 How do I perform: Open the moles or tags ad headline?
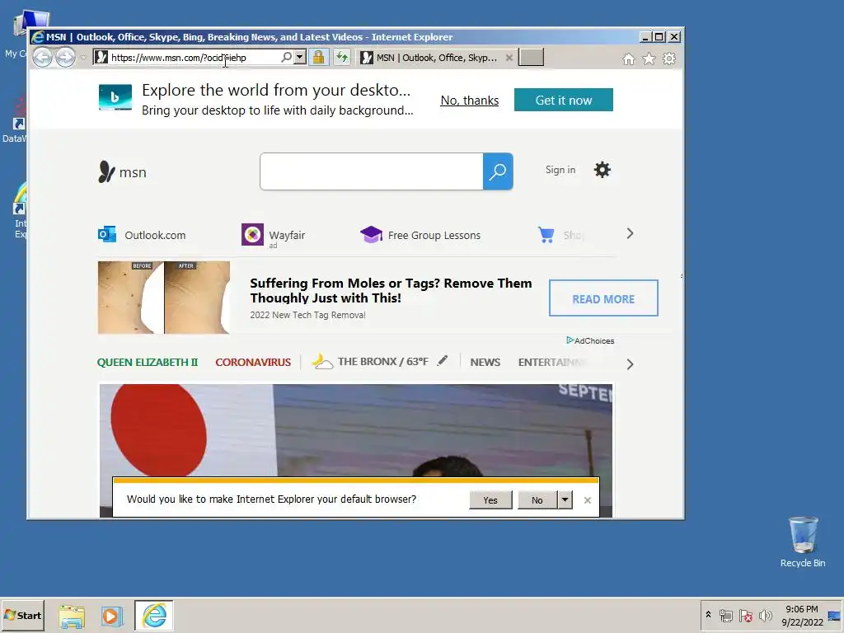[x=391, y=291]
